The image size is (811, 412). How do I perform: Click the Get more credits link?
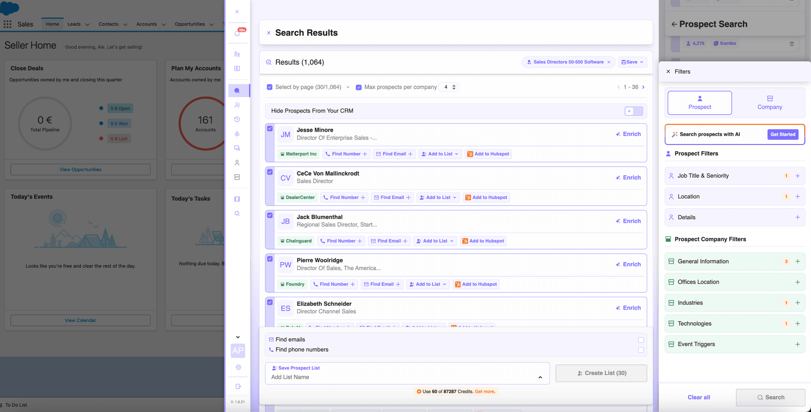[x=484, y=391]
